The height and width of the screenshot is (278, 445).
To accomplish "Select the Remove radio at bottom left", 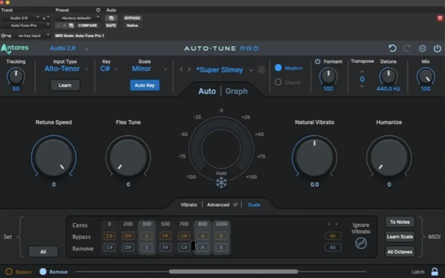I will (x=43, y=271).
